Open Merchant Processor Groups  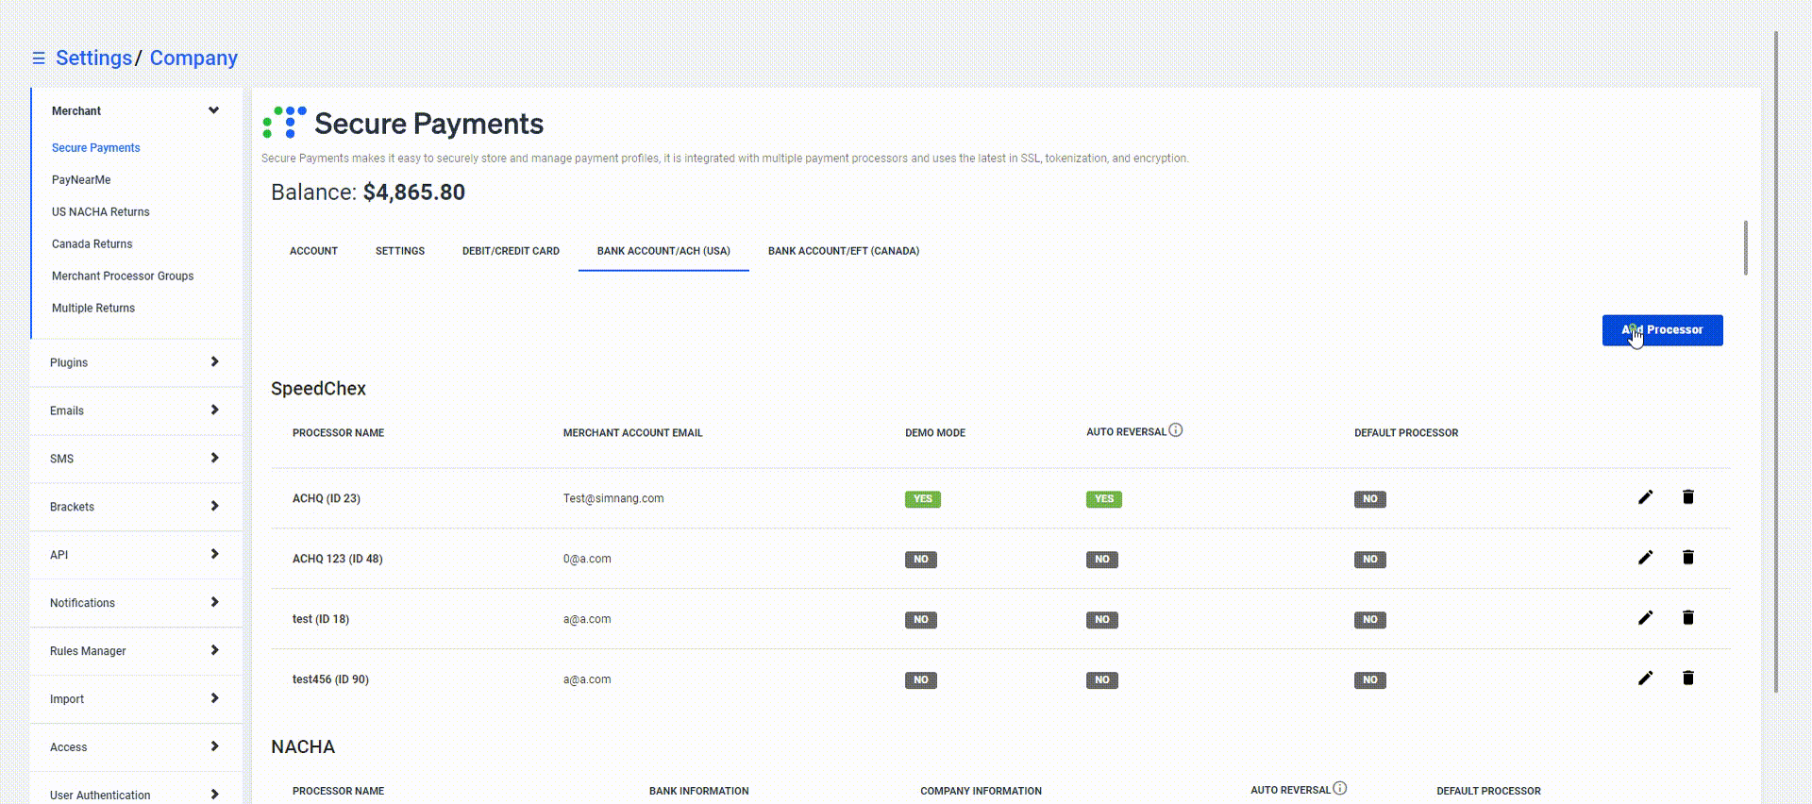pyautogui.click(x=123, y=276)
